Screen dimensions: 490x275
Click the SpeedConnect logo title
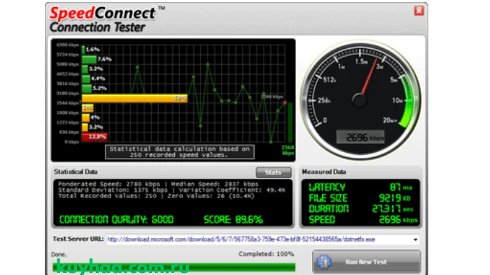pyautogui.click(x=102, y=13)
